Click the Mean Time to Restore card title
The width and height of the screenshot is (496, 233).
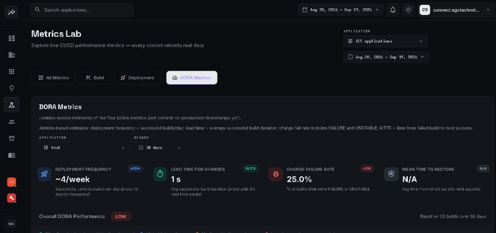pos(428,169)
